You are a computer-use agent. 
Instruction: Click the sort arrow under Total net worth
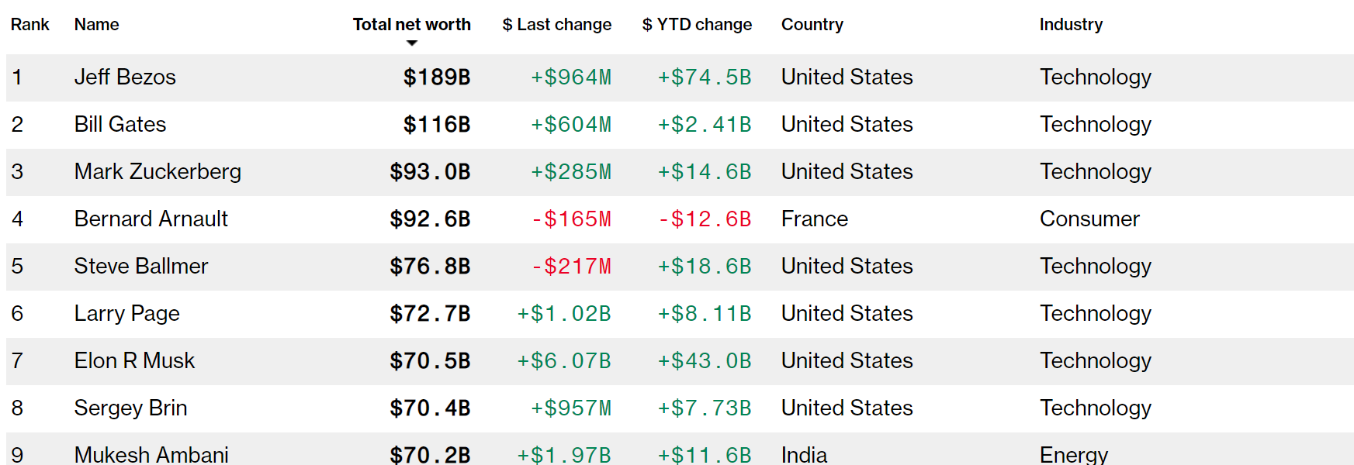click(x=412, y=43)
